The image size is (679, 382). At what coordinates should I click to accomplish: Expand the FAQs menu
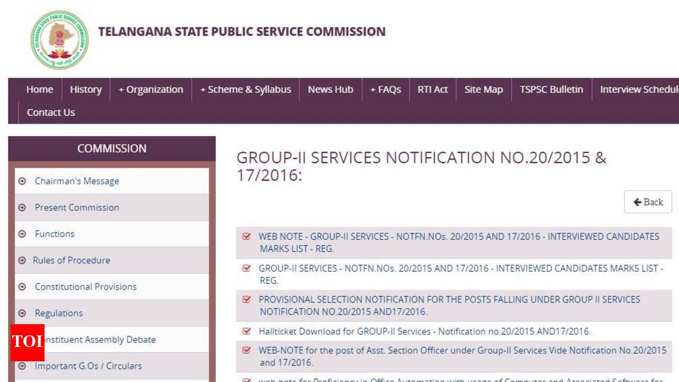386,90
